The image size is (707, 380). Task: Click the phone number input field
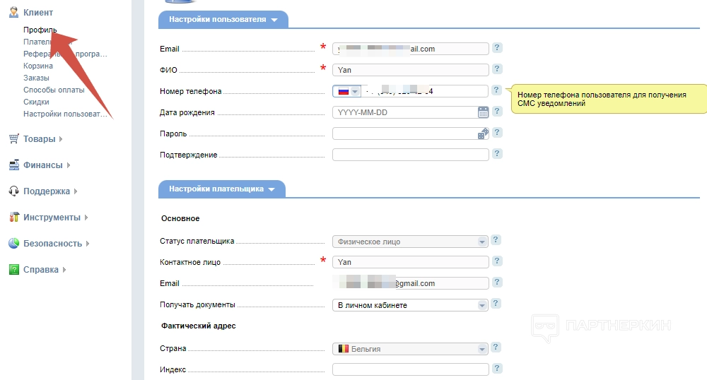click(425, 91)
